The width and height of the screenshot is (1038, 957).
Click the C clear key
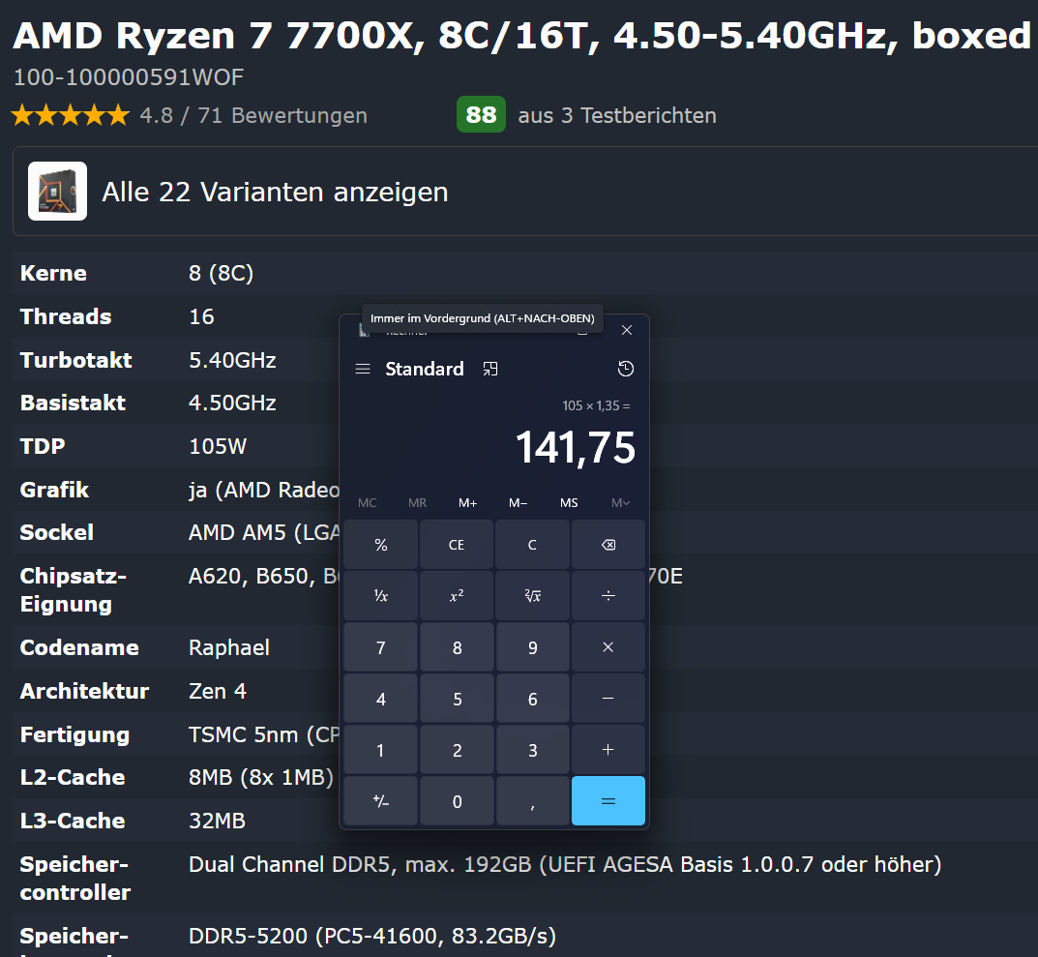pyautogui.click(x=532, y=545)
